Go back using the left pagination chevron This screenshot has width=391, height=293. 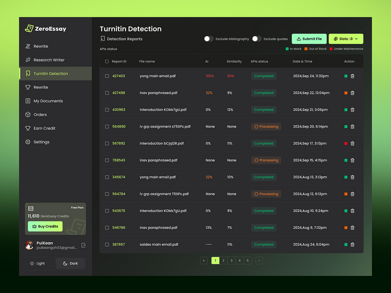(x=203, y=260)
